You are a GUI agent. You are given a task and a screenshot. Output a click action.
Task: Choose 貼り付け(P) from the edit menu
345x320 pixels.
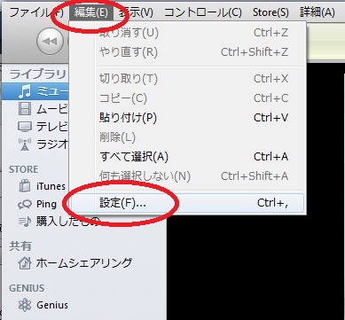tap(187, 118)
